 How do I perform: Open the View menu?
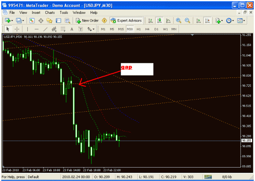[x=23, y=13]
